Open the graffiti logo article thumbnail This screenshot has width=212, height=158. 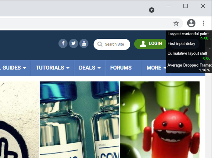point(19,120)
